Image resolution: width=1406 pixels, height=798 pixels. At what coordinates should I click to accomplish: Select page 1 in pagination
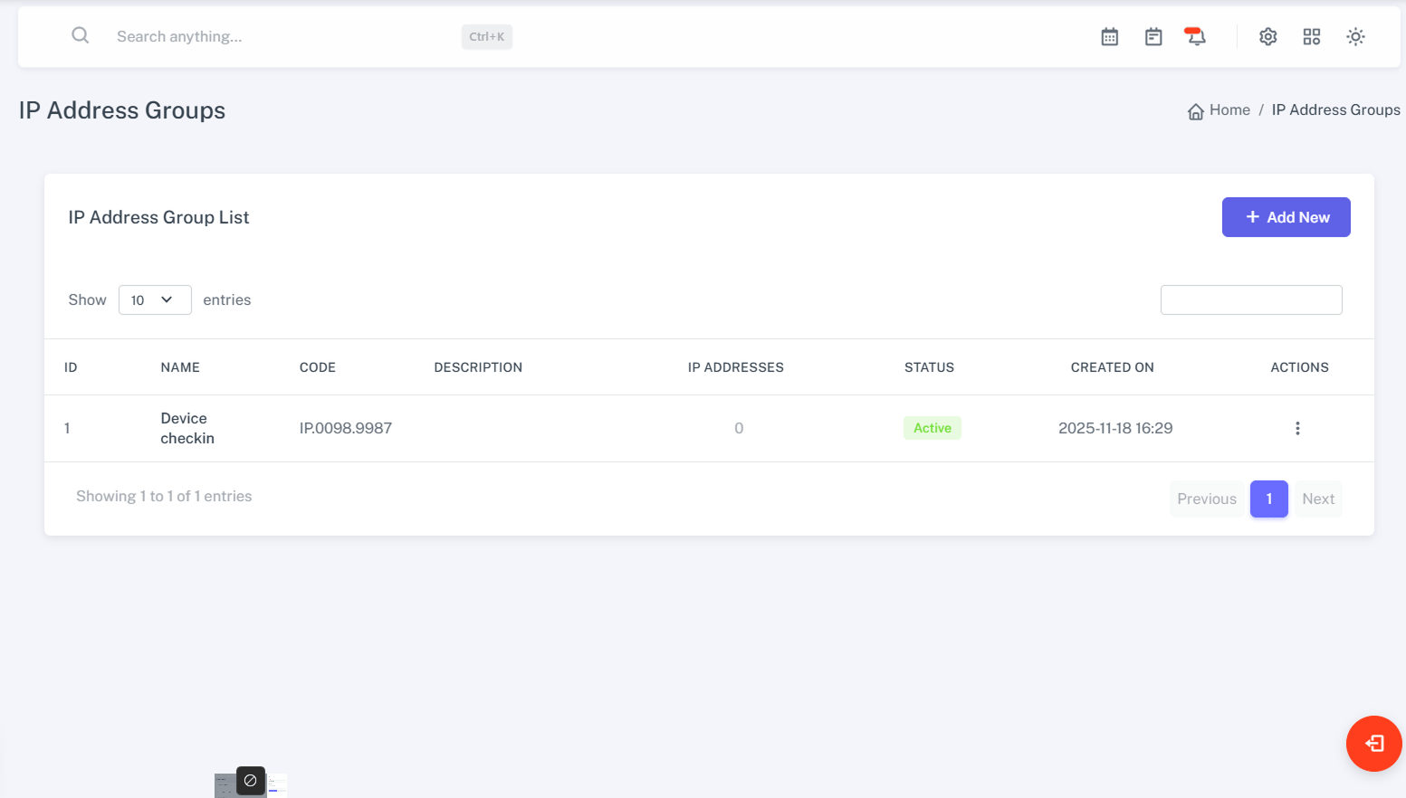tap(1268, 499)
